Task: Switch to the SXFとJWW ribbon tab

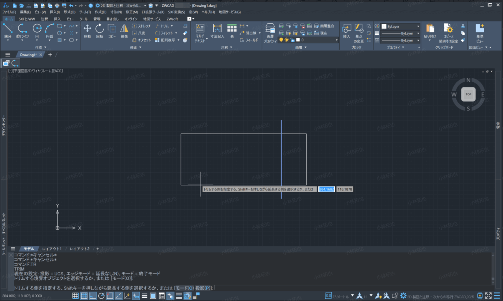Action: 26,19
